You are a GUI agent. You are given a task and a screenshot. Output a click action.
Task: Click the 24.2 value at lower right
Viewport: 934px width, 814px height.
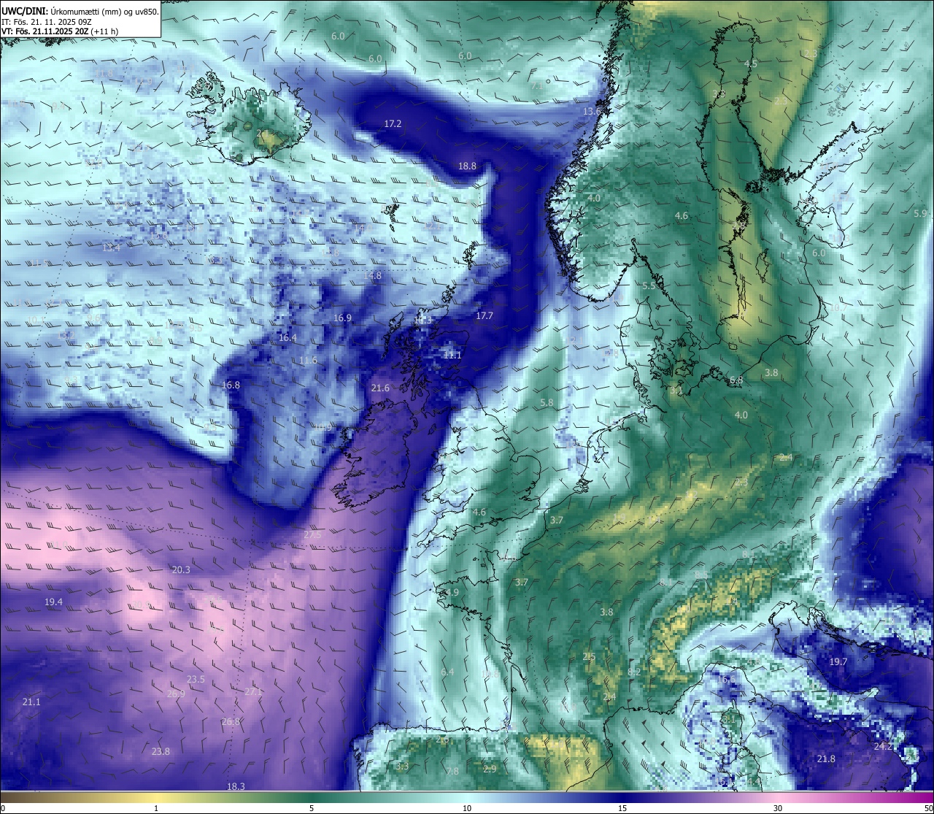[883, 748]
